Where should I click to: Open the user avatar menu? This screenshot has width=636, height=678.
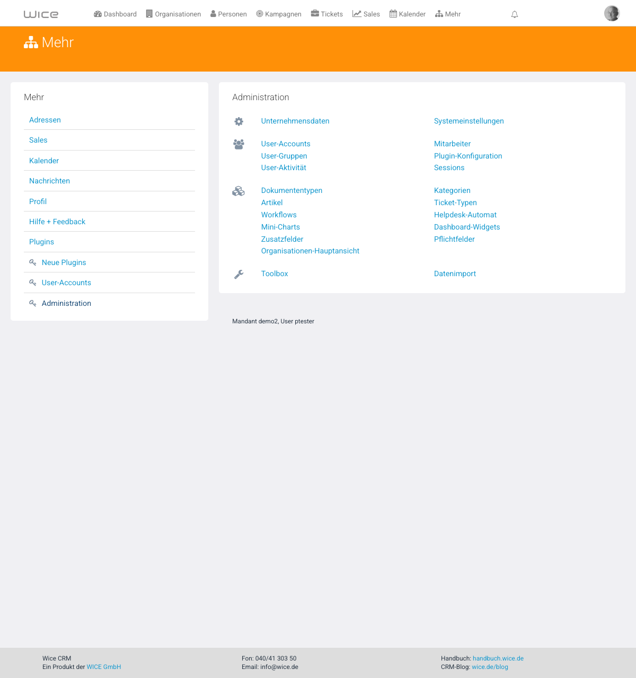(612, 13)
